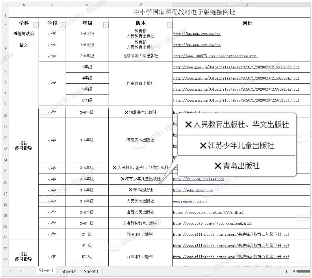Open xilingbook 三年级下册.pdf link
The width and height of the screenshot is (312, 278).
(x=231, y=235)
